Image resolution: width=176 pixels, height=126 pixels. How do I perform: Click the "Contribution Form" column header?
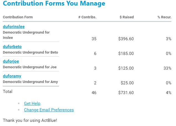[18, 17]
